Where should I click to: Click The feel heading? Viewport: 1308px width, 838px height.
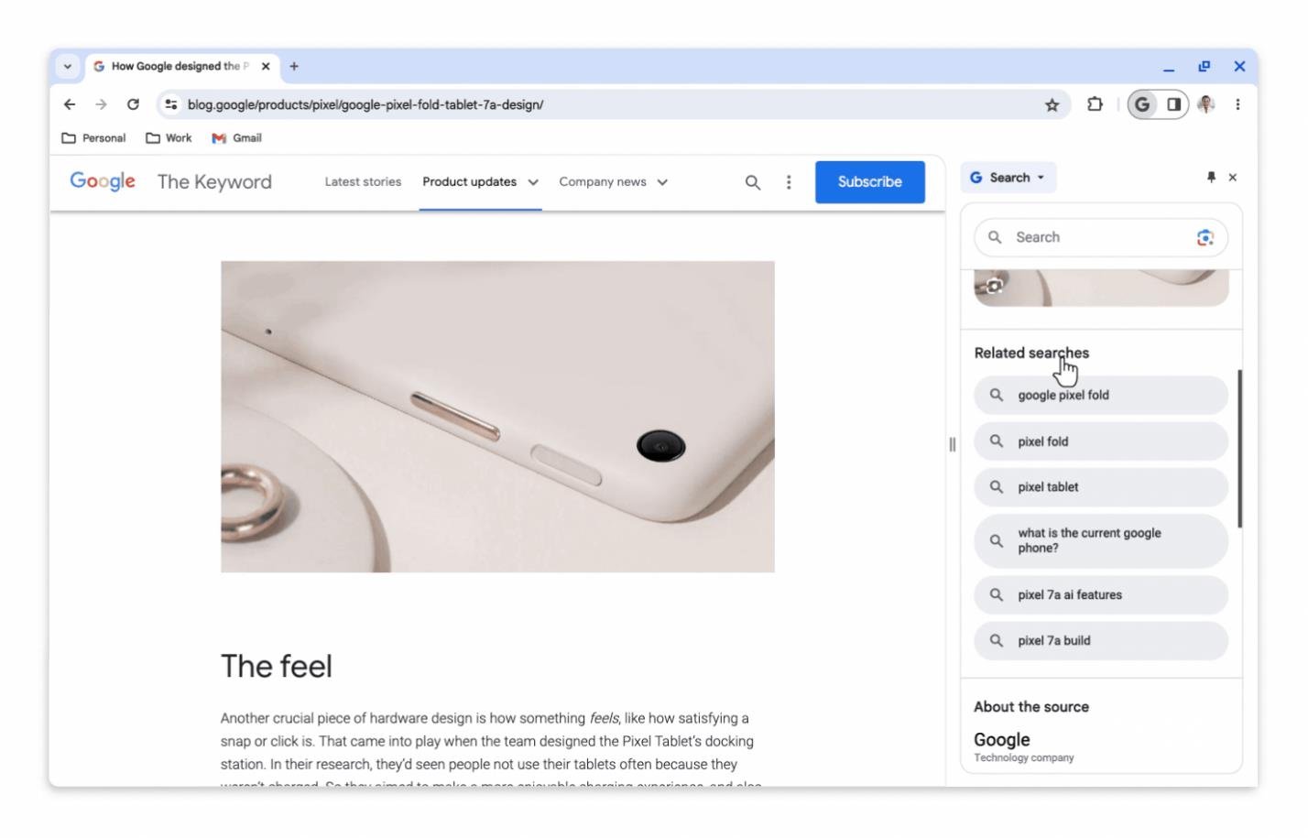point(277,666)
